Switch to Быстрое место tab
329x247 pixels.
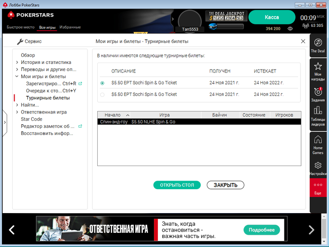click(21, 27)
